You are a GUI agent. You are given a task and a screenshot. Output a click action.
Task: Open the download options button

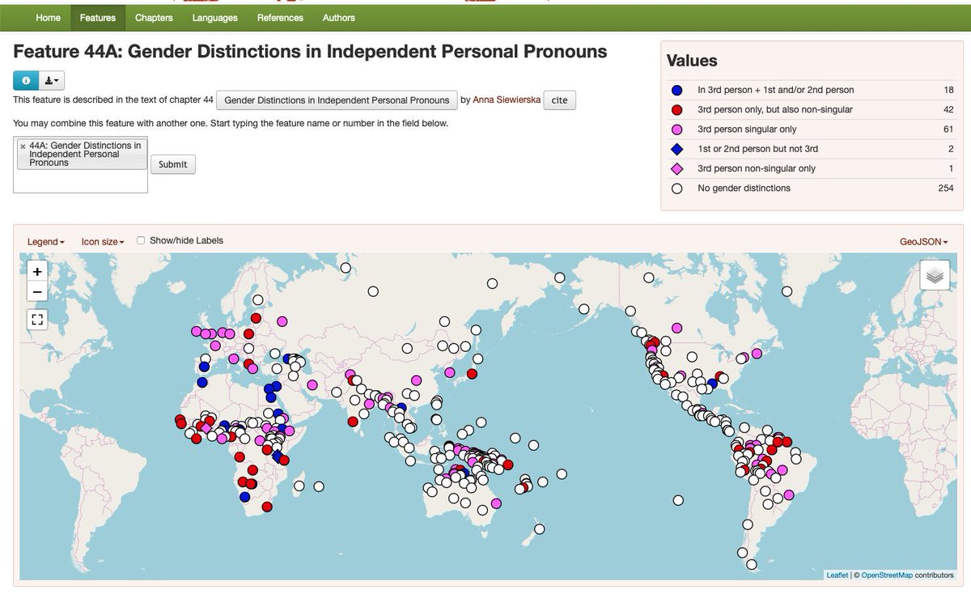click(50, 80)
